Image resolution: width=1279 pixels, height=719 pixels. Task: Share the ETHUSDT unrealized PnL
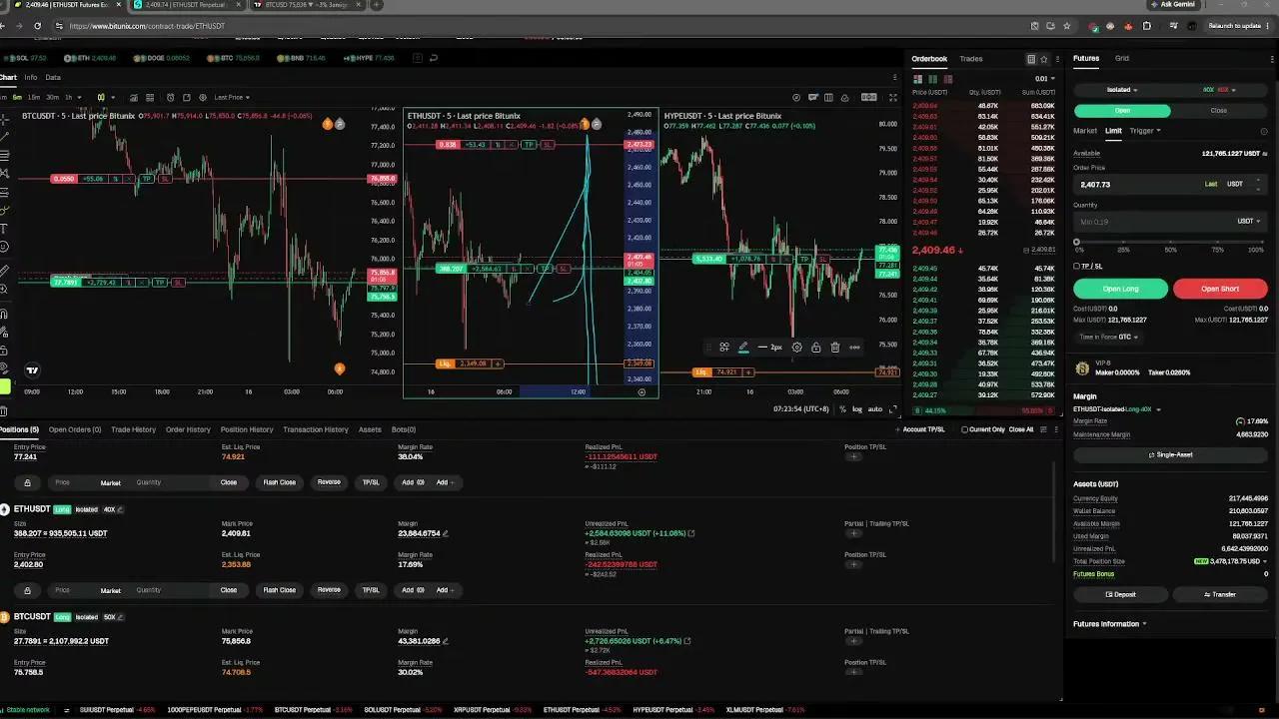click(690, 533)
